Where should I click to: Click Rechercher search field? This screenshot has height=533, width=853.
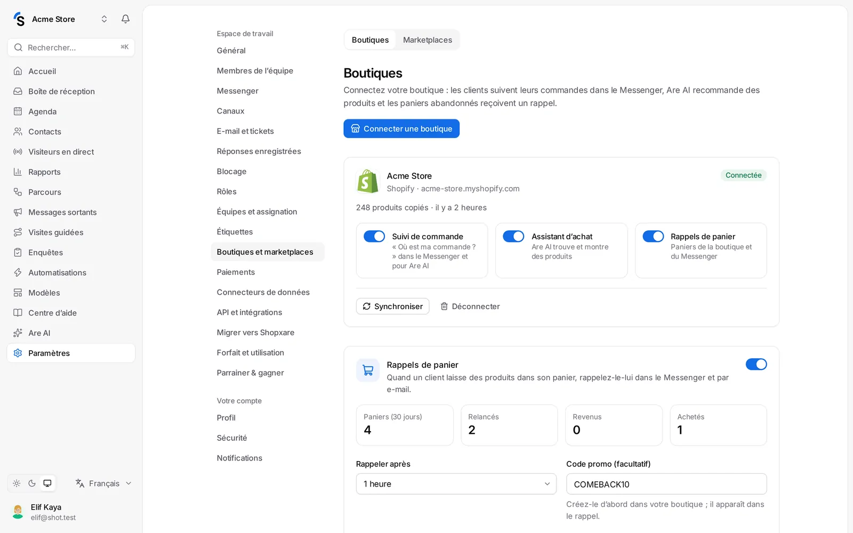(71, 47)
